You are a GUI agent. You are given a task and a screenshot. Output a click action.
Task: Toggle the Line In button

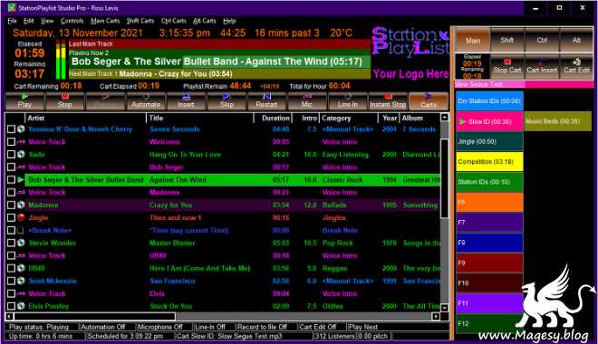pos(347,101)
